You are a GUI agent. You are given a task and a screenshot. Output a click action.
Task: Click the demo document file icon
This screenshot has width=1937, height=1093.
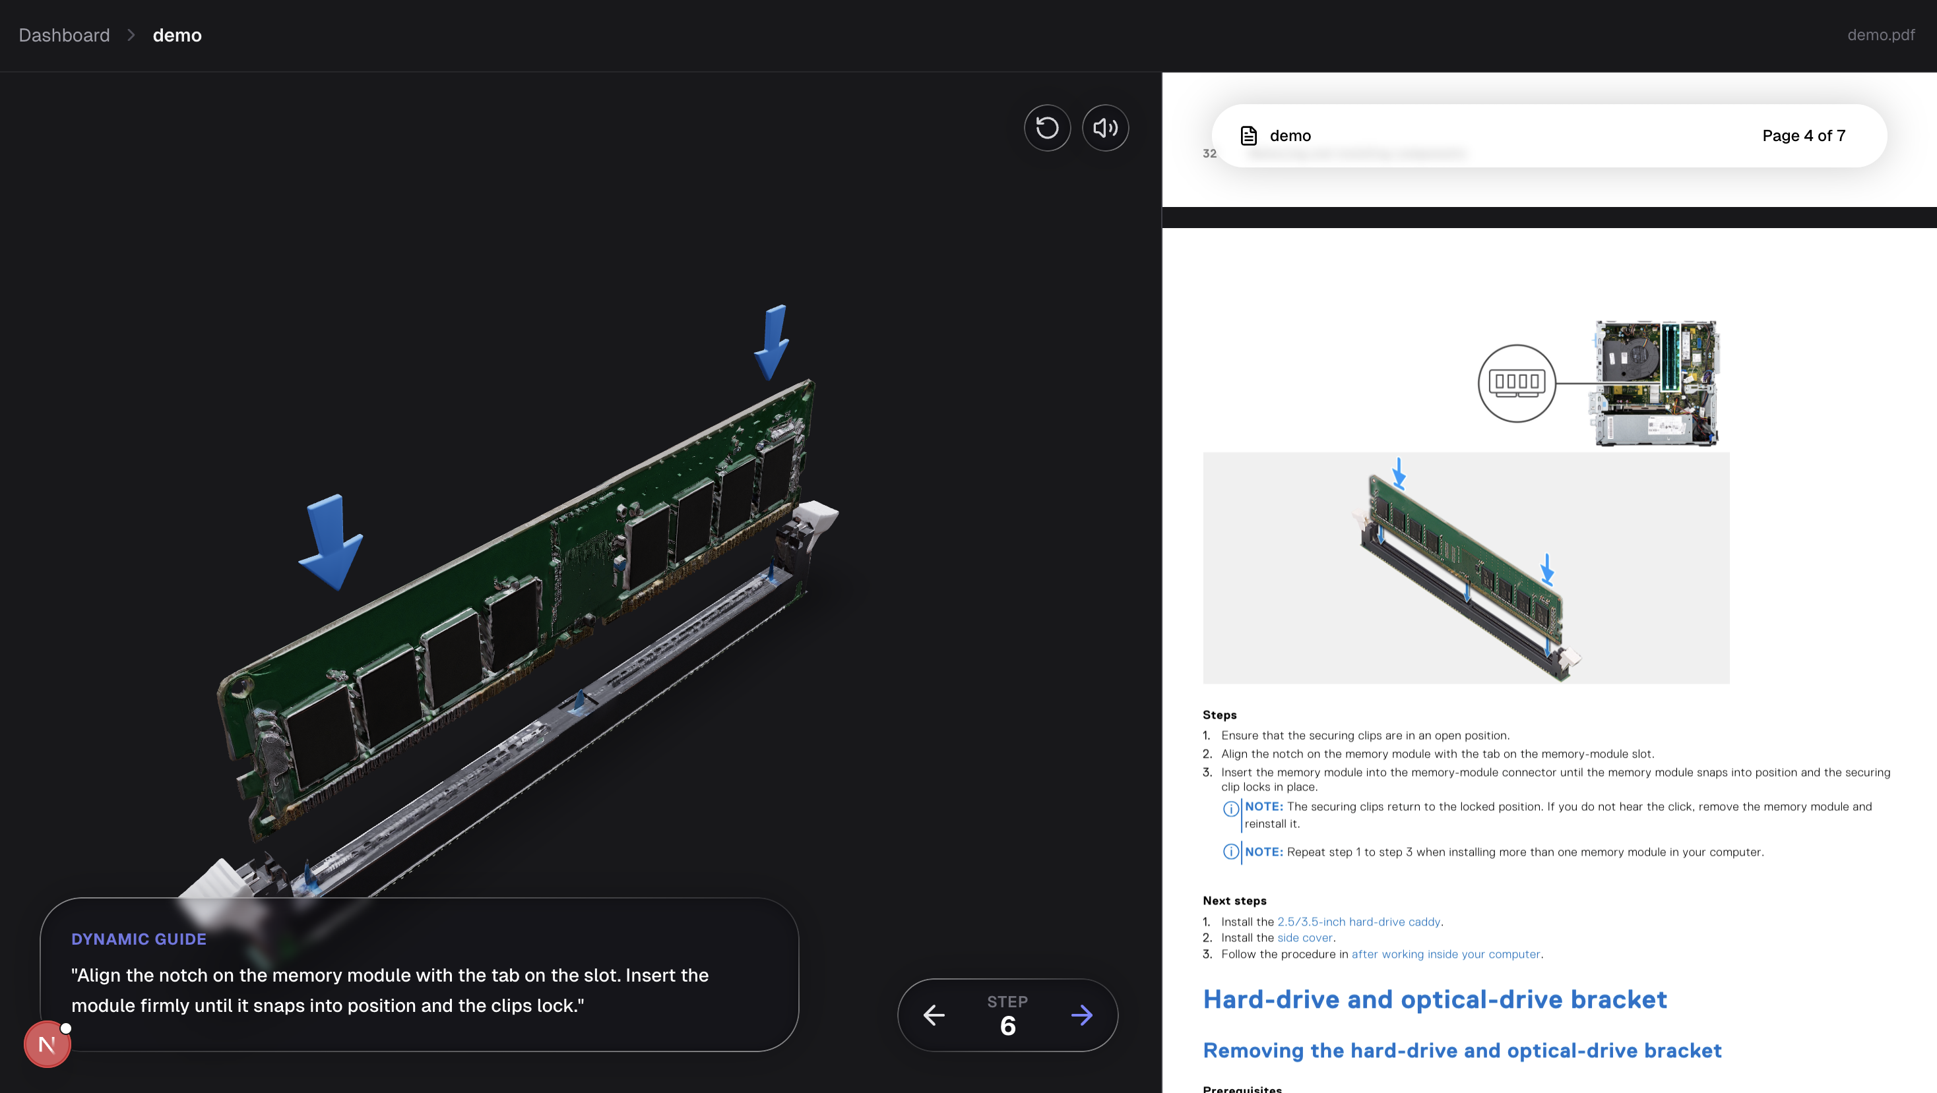click(x=1248, y=135)
